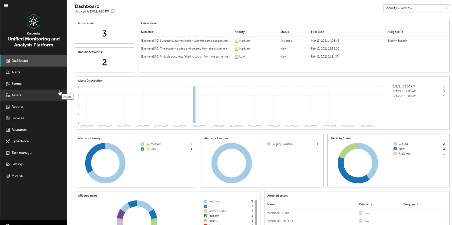
Task: Toggle the Closed checkbox in Alerts by Status
Action: [395, 144]
